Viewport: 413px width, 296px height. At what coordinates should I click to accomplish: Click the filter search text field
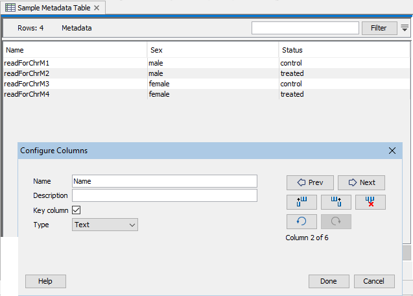click(x=305, y=28)
